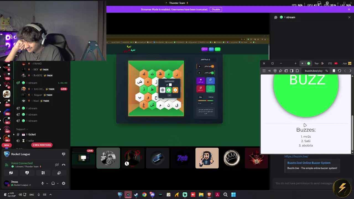This screenshot has height=199, width=354.
Task: Collapse browser sidebar with double chevron
Action: [x=269, y=71]
